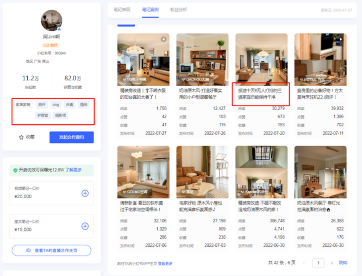Open thumbnail of 奶油原木风餐厅 靠灯光 note
This screenshot has height=276, width=362.
[x=321, y=172]
